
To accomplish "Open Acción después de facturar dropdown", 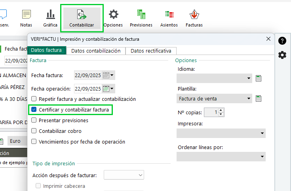I will 124,175.
